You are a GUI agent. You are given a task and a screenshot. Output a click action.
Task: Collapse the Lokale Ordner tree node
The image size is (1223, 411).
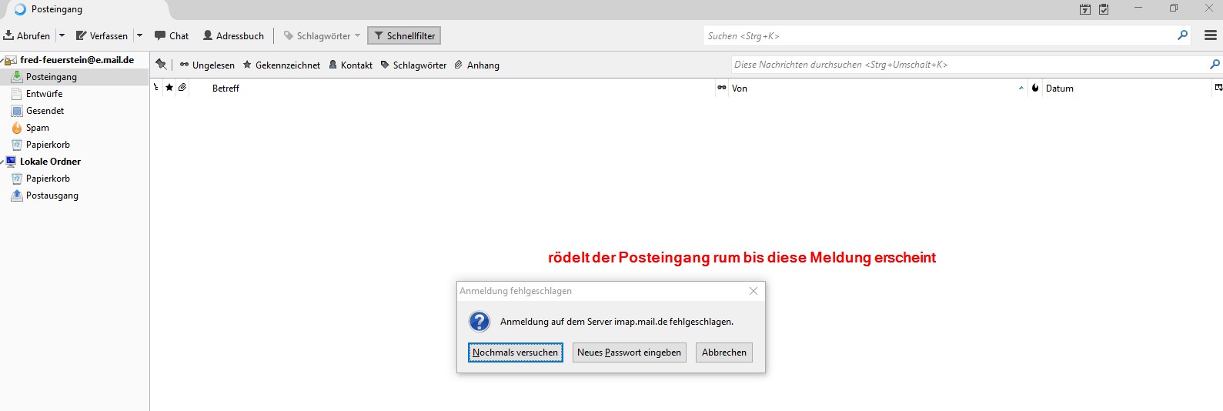[x=2, y=162]
